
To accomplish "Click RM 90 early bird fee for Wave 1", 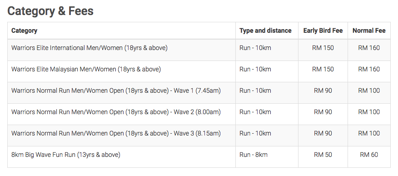I will pos(323,91).
